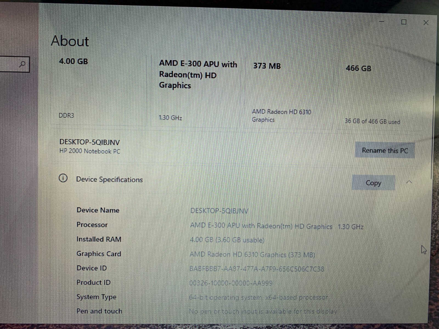
Task: Click the Graphics Card row label
Action: click(x=99, y=254)
